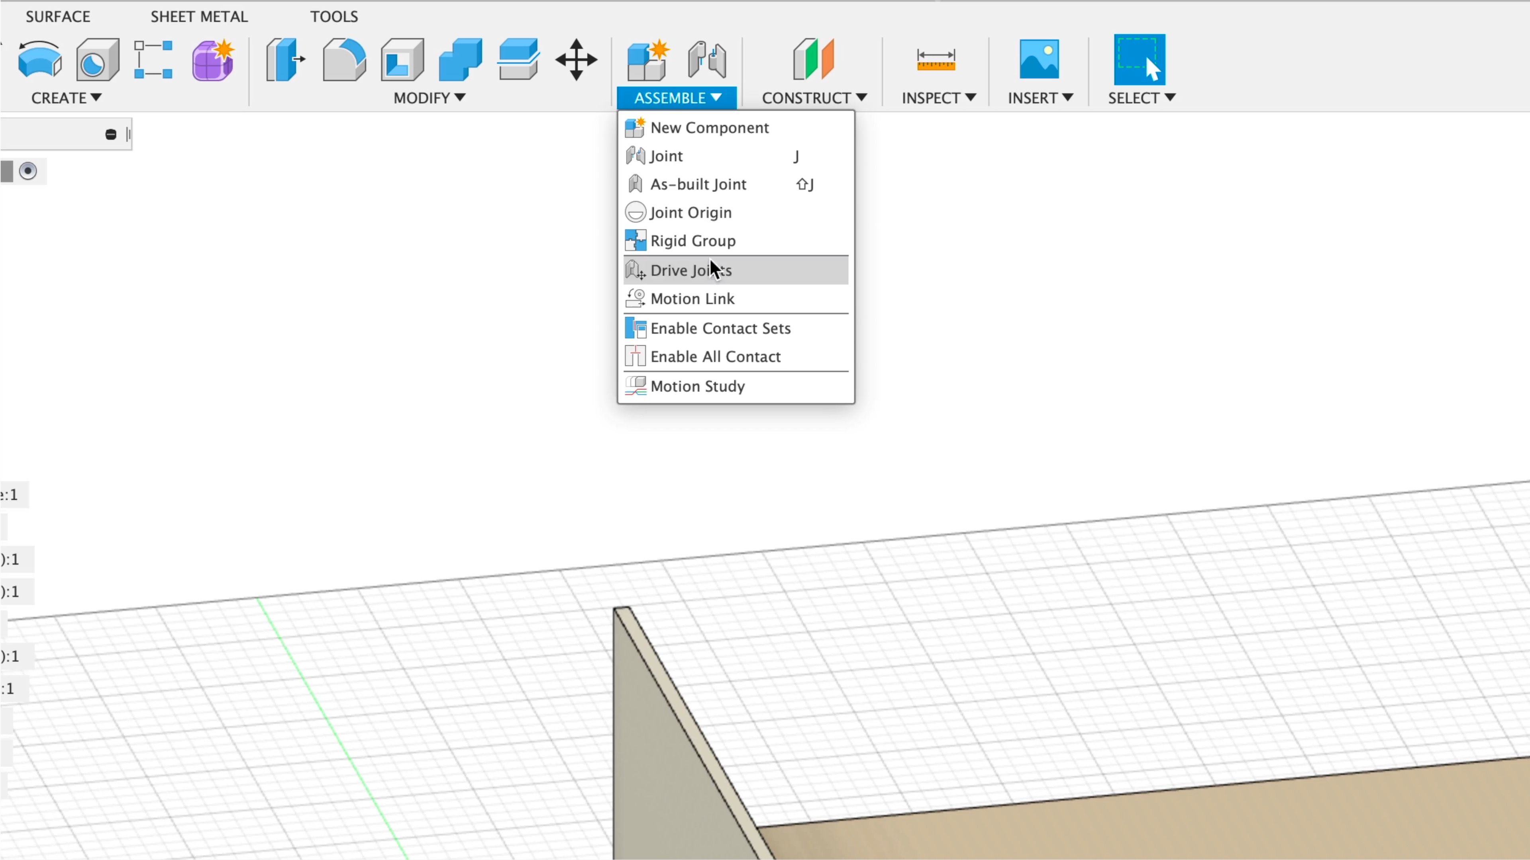Select the upright panel body in viewport
Image resolution: width=1530 pixels, height=860 pixels.
pos(659,772)
